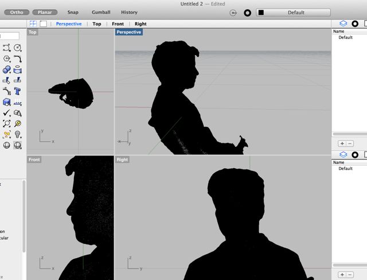Click the lower layer panel horizontal scrollbar
This screenshot has width=367, height=280.
[x=350, y=265]
